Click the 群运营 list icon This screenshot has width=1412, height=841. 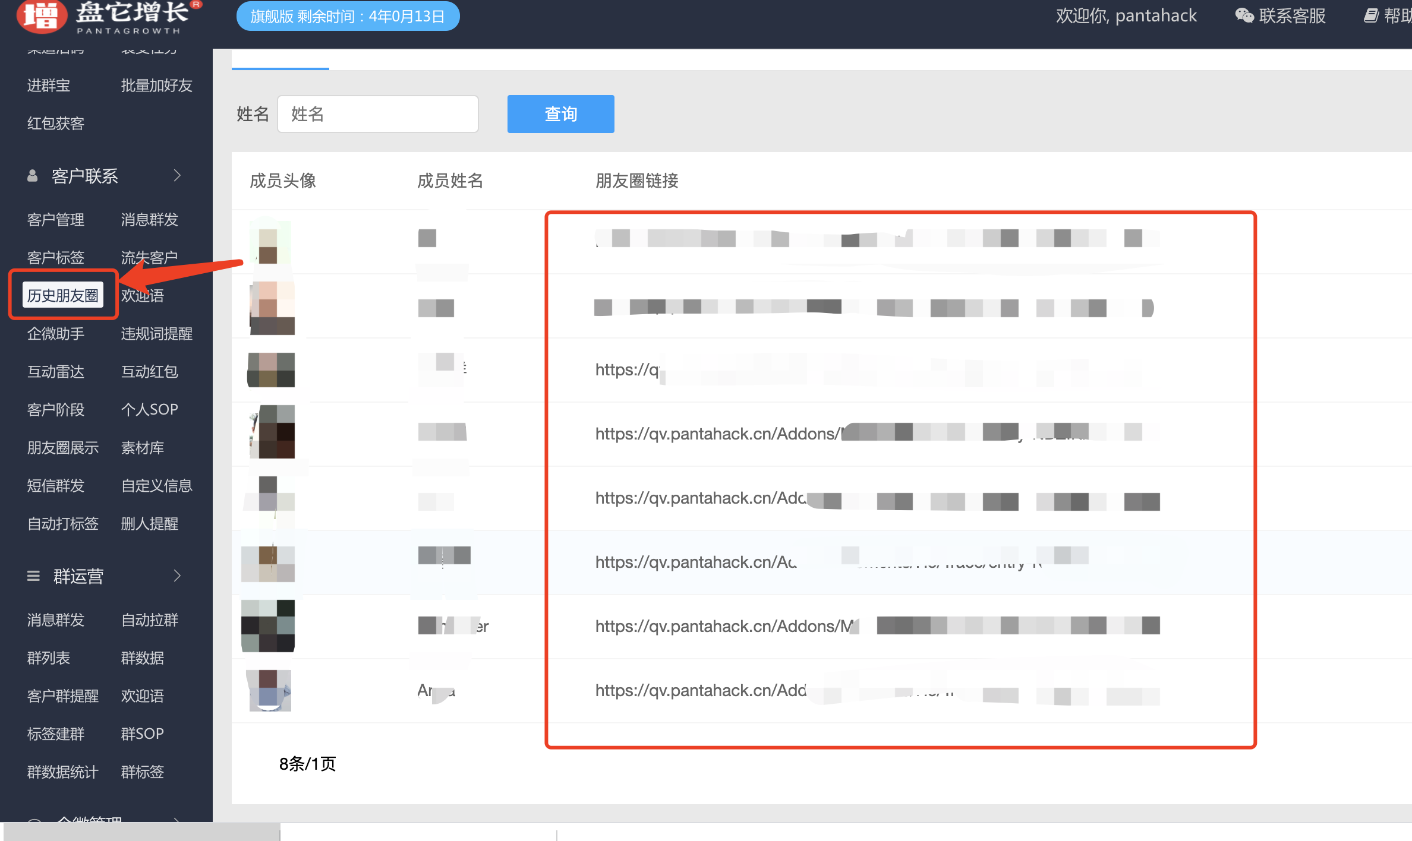33,576
